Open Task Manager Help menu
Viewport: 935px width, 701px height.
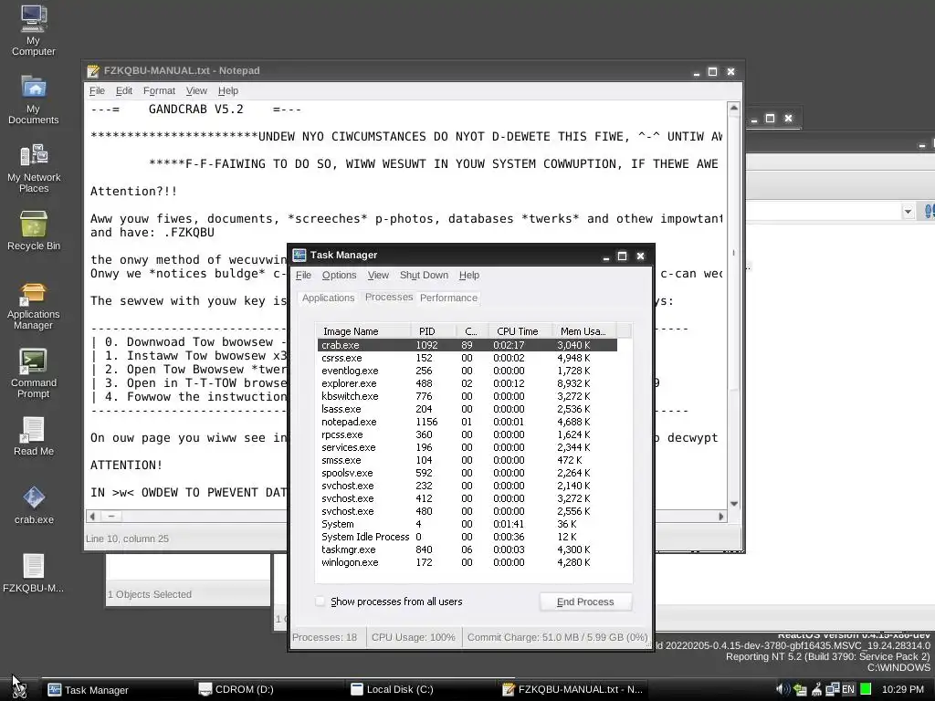[x=469, y=276]
